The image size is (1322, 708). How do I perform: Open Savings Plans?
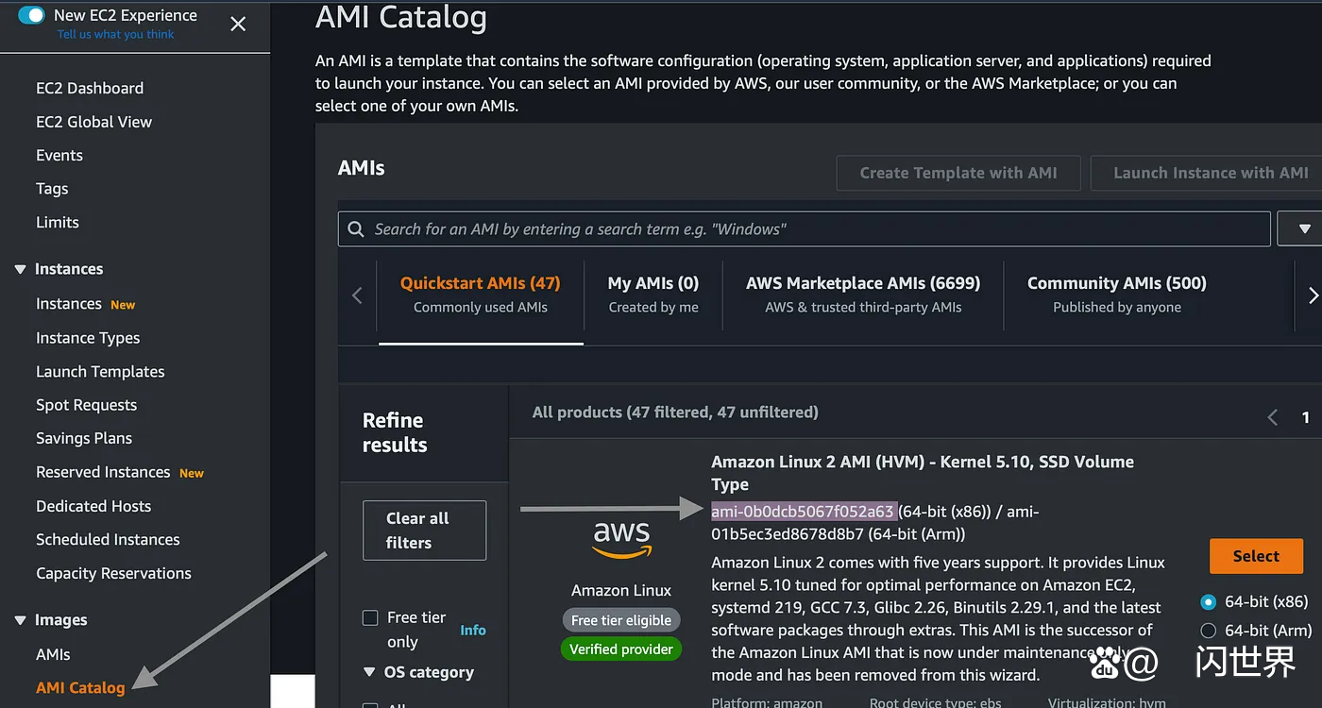click(84, 438)
